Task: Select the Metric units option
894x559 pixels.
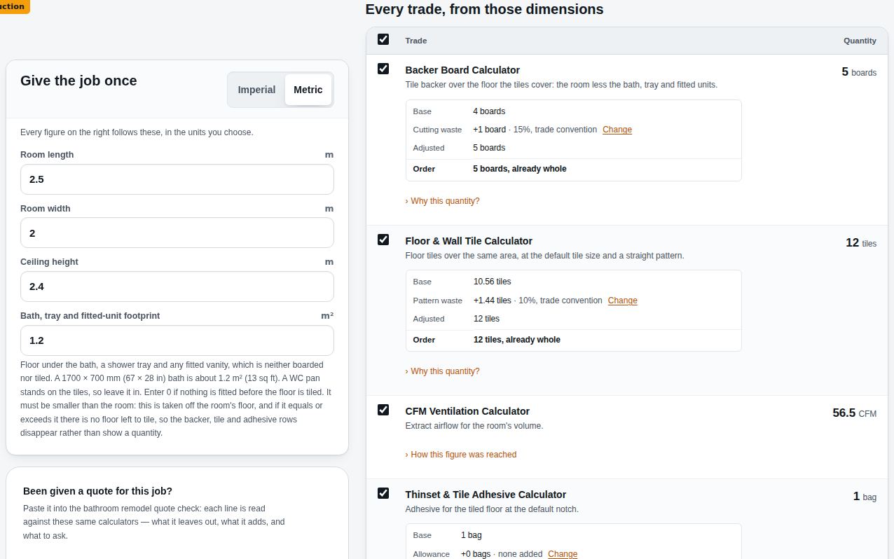Action: point(308,90)
